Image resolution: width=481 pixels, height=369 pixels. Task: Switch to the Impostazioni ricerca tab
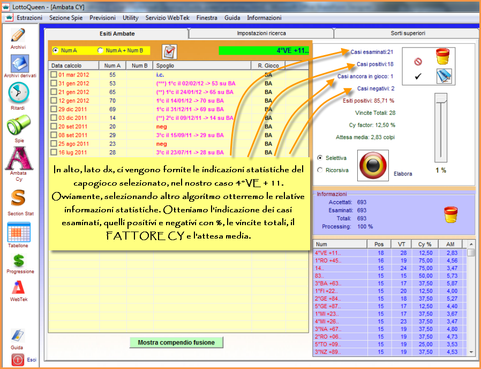[x=261, y=33]
